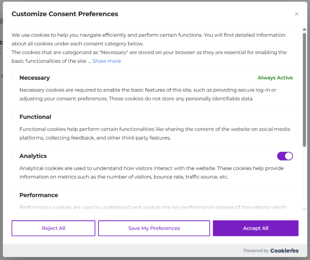
Task: Expand the Functional cookies chevron
Action: [13, 117]
